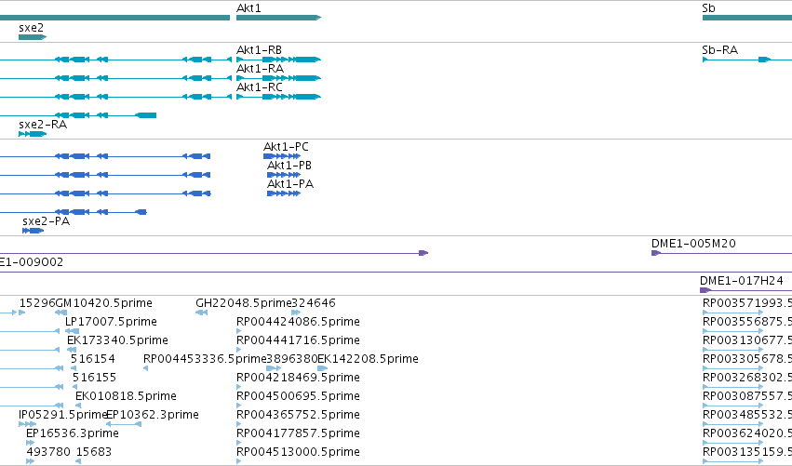Click the RP003571993 EST label
This screenshot has width=792, height=466.
point(747,303)
